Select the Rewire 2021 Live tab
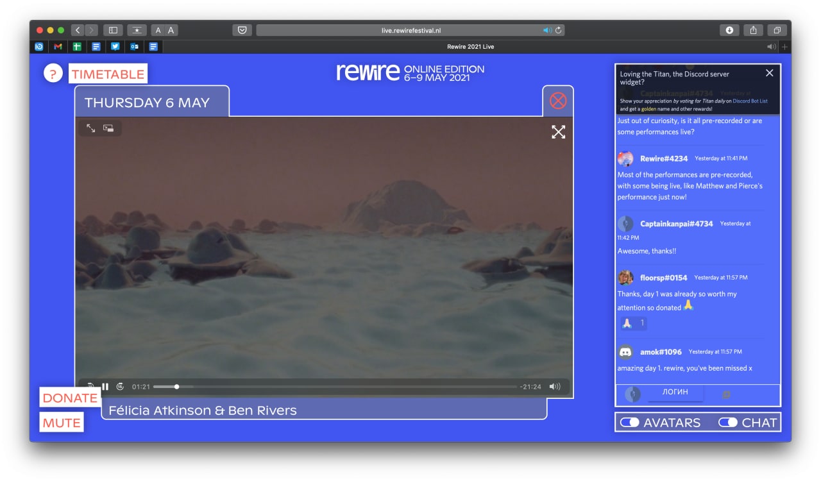Image resolution: width=821 pixels, height=481 pixels. 470,47
